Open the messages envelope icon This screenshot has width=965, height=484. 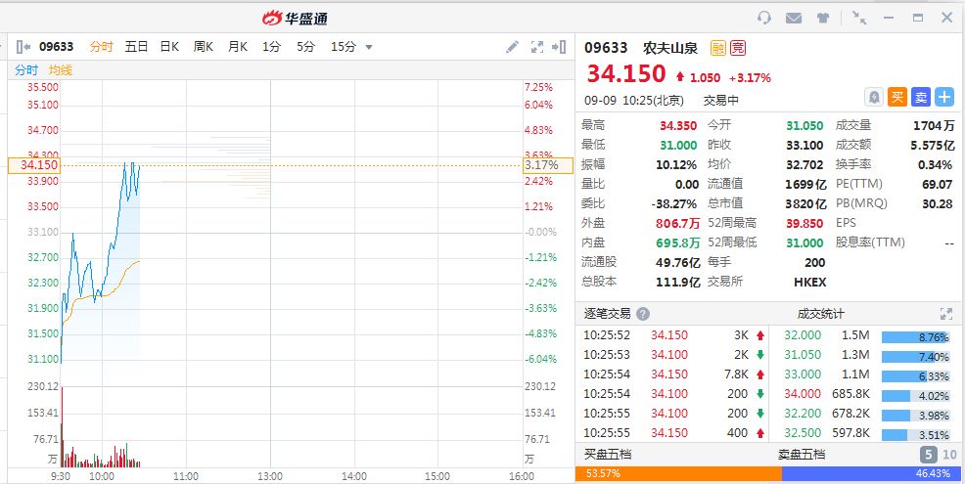point(794,18)
